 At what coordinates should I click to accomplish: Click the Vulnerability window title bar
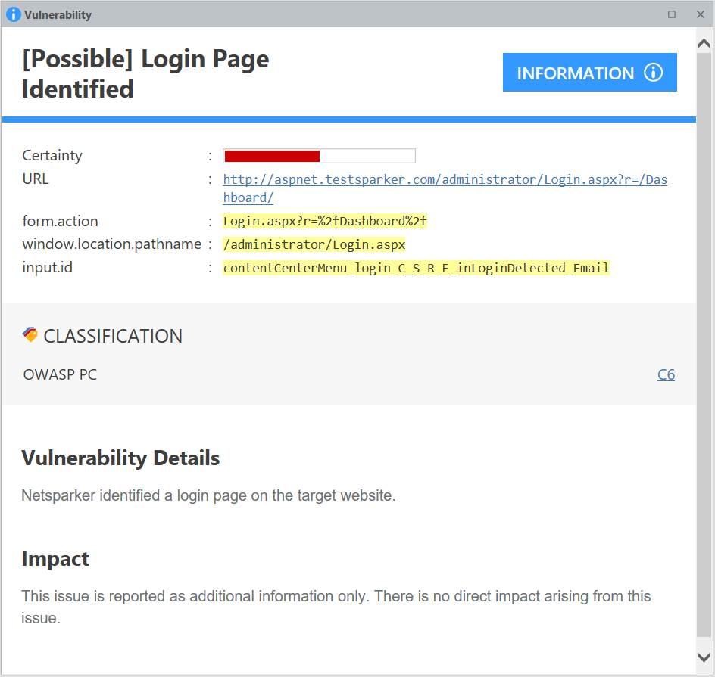tap(341, 14)
